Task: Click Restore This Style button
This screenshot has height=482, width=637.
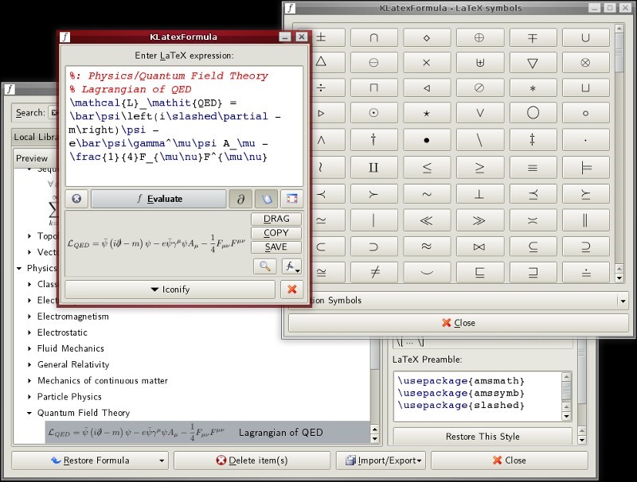Action: (483, 437)
